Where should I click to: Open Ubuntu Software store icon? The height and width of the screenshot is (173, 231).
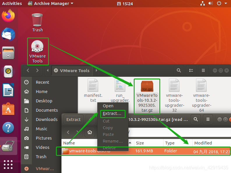point(8,109)
